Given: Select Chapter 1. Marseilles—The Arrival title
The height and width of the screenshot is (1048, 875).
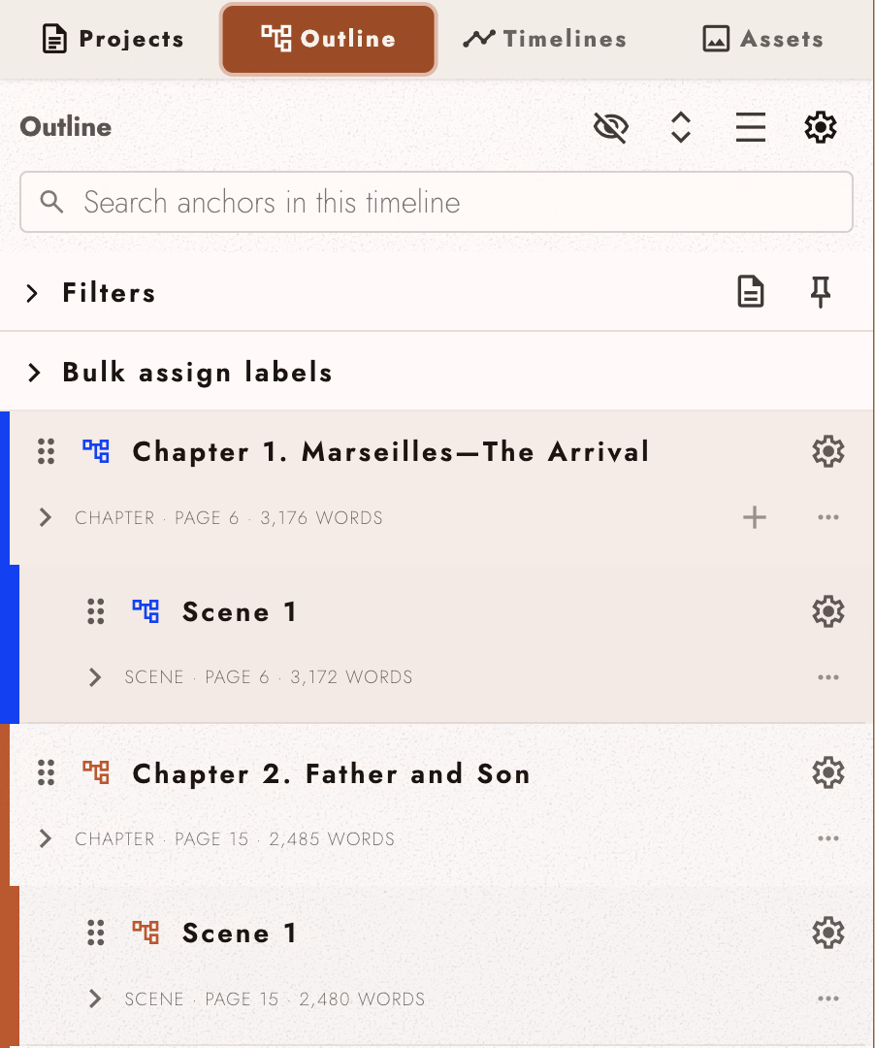Looking at the screenshot, I should coord(391,452).
